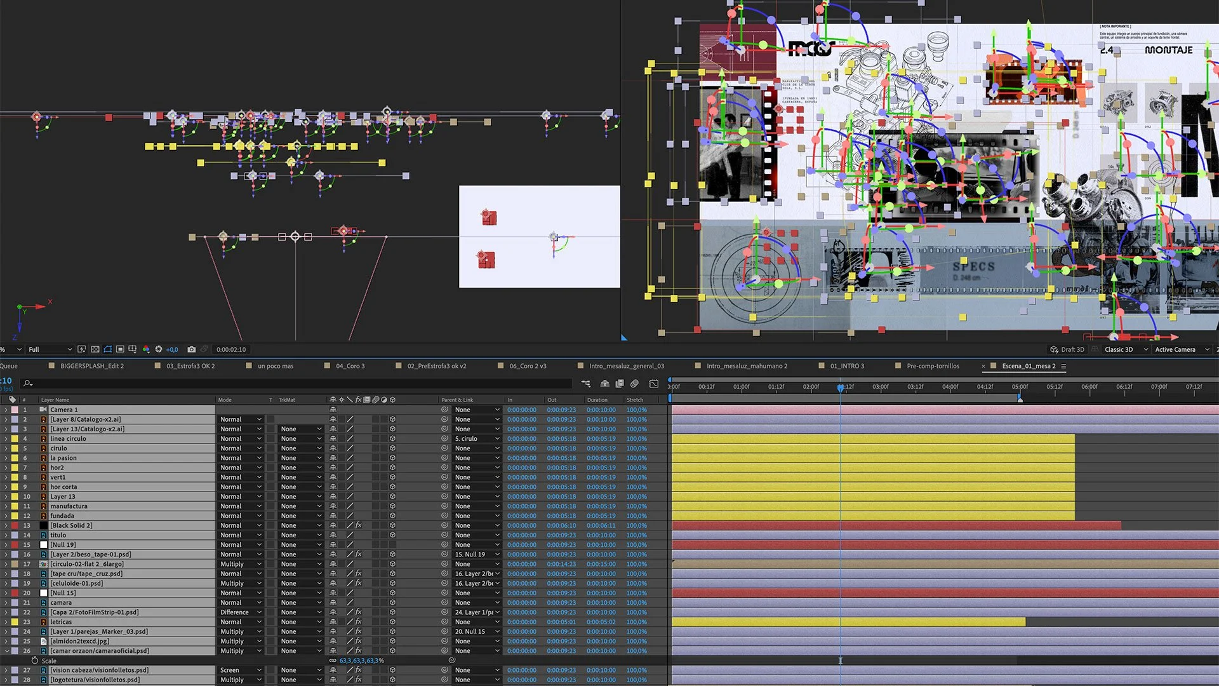Open the un poco mas tab
1219x686 pixels.
point(276,366)
